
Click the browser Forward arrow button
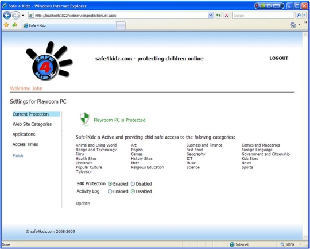[16, 16]
